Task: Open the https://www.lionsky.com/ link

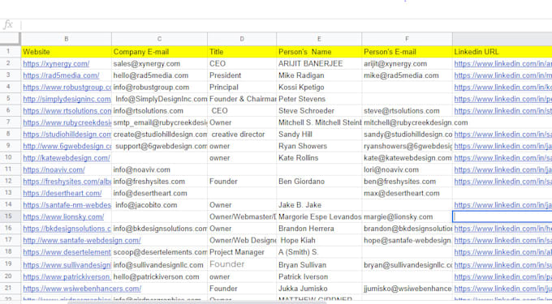Action: (x=63, y=216)
